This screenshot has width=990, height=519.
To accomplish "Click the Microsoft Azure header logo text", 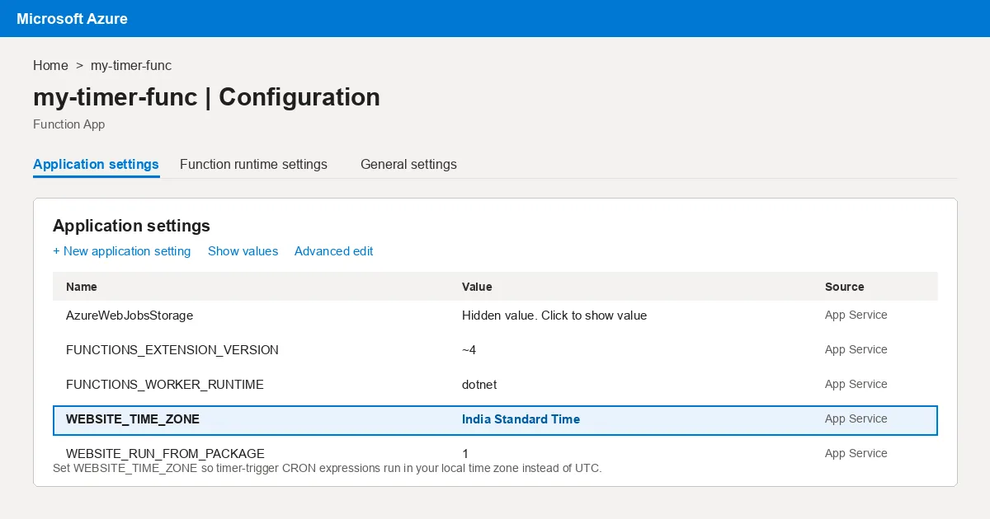I will [x=72, y=18].
